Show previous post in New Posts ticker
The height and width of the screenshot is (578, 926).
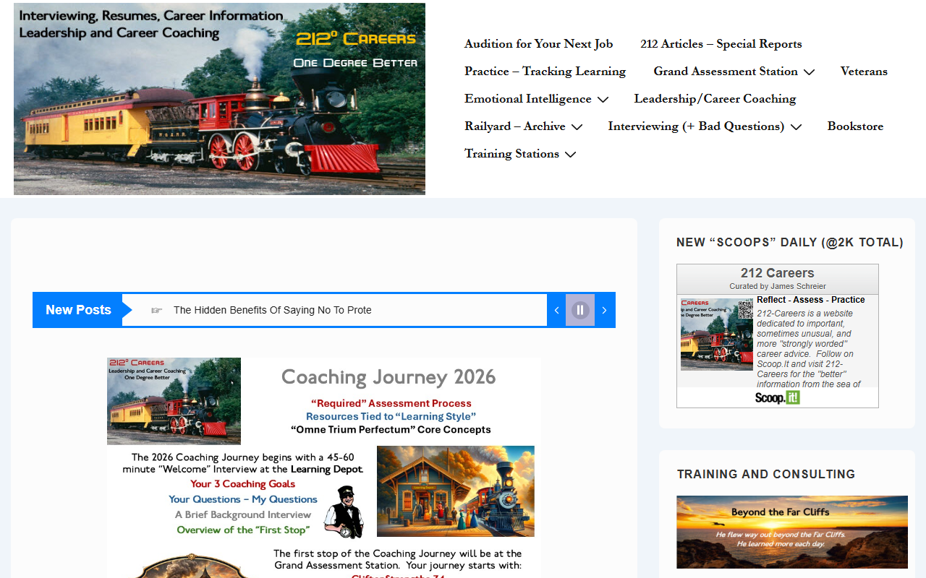[x=556, y=310]
